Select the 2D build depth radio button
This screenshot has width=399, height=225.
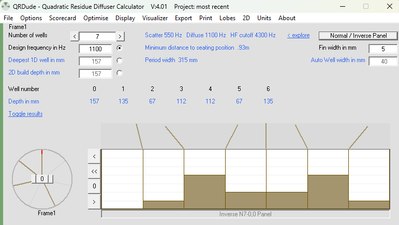(120, 73)
